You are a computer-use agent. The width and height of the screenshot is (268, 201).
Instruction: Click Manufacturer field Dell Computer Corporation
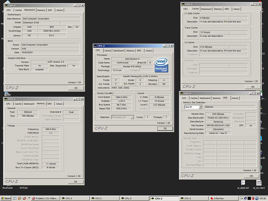point(51,19)
